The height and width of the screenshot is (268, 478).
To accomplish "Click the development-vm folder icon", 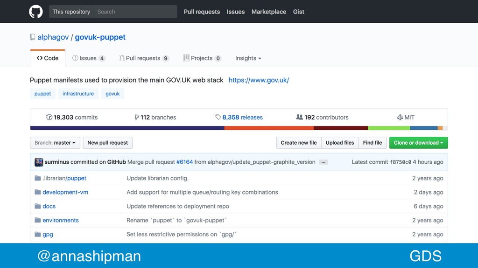I will [38, 192].
